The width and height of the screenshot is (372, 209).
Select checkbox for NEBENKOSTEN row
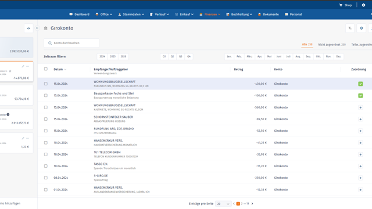coord(46,84)
